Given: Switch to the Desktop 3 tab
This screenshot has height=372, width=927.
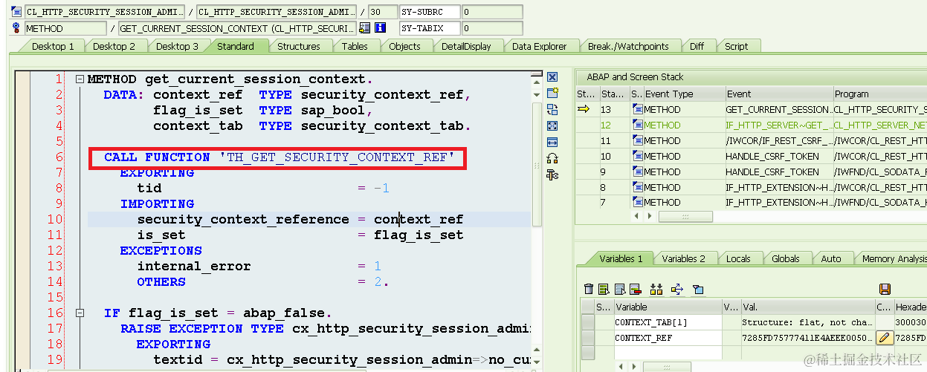Looking at the screenshot, I should point(177,46).
